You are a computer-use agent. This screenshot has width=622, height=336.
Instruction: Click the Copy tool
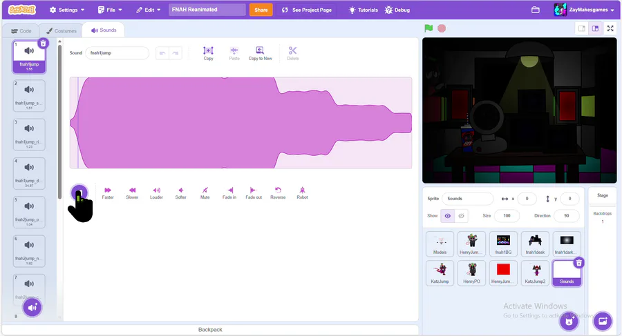click(x=208, y=53)
